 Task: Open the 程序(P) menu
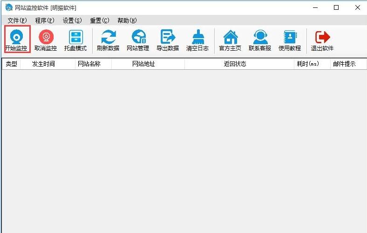(45, 20)
